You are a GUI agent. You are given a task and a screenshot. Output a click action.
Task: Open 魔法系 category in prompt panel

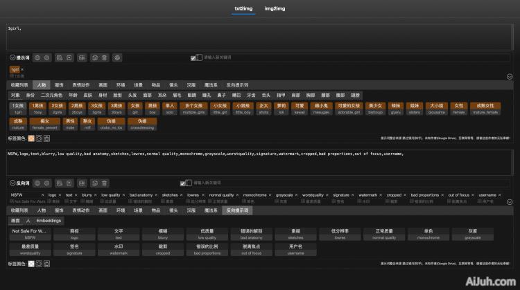tap(211, 85)
